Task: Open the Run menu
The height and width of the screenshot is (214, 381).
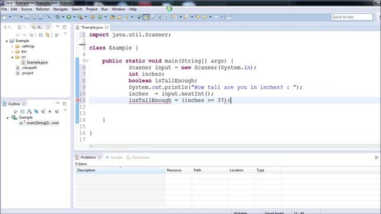Action: (x=105, y=10)
